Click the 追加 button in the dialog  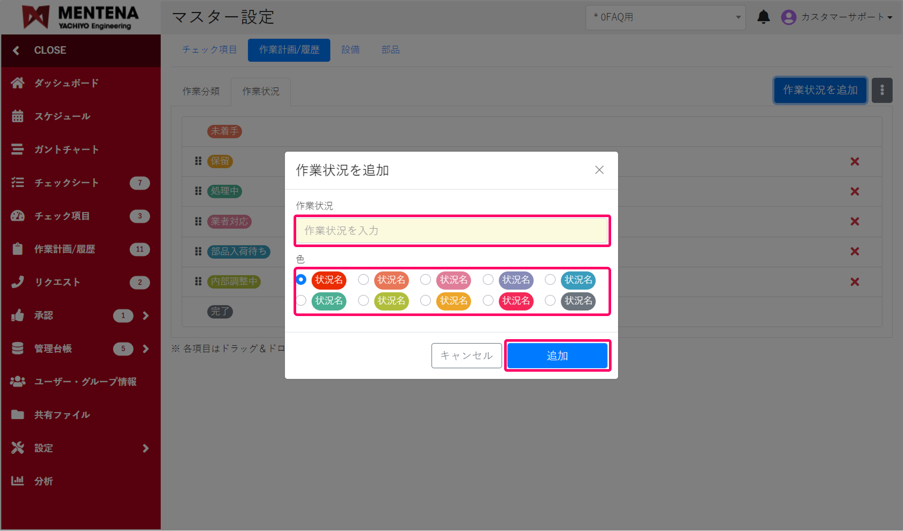tap(557, 355)
